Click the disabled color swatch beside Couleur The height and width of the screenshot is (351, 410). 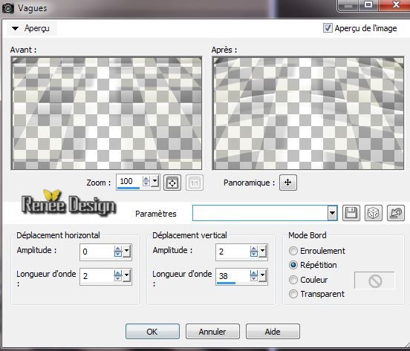coord(374,281)
